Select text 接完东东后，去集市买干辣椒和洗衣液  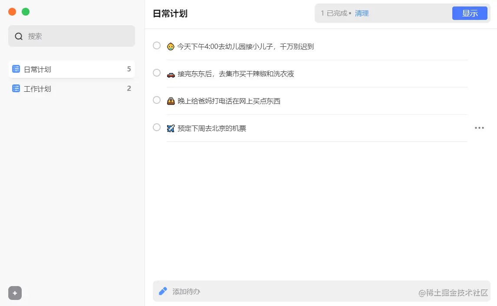tap(236, 74)
